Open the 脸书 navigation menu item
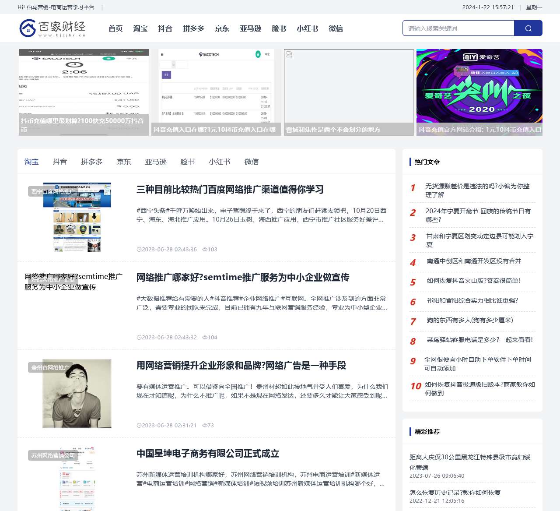 click(279, 28)
